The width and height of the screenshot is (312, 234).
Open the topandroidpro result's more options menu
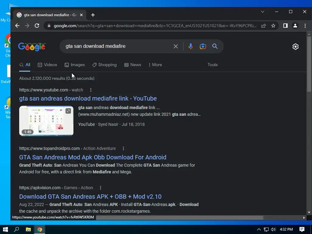pos(123,148)
